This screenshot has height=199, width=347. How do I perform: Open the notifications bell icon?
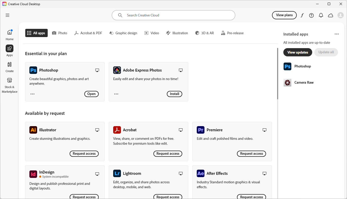(321, 15)
